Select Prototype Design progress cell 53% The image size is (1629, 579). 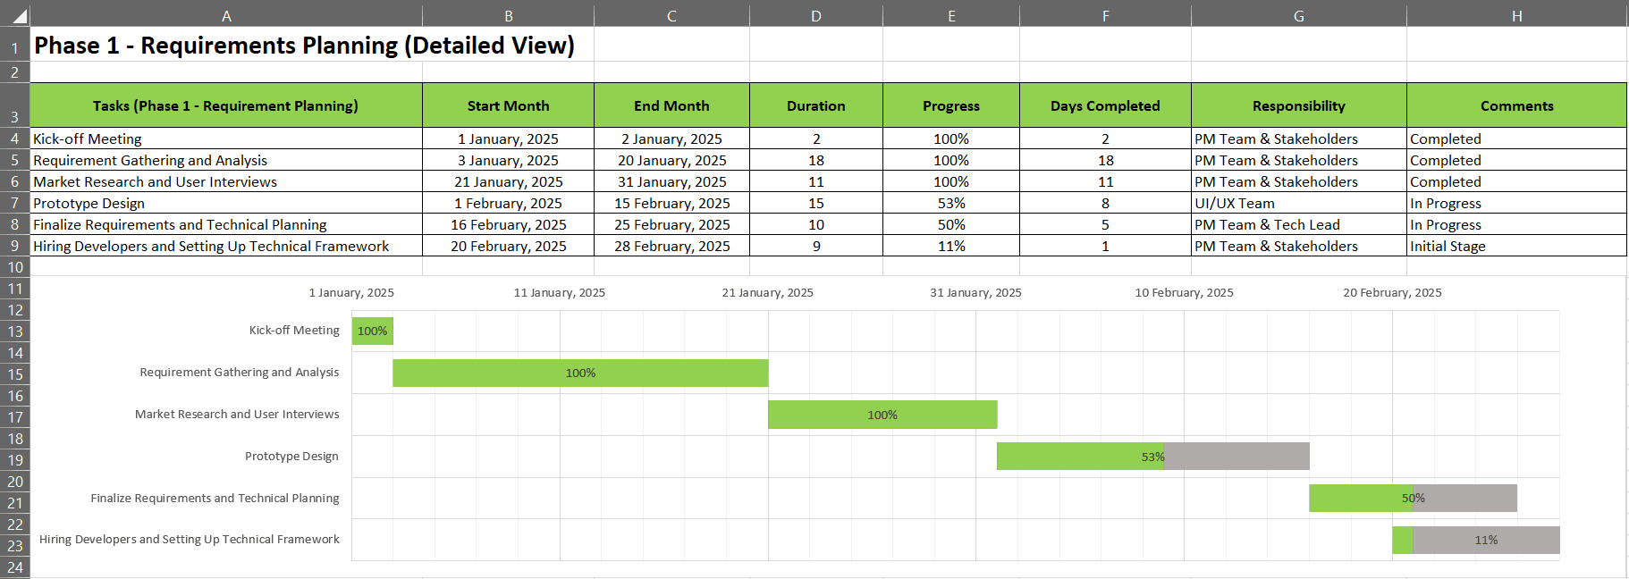pos(951,203)
